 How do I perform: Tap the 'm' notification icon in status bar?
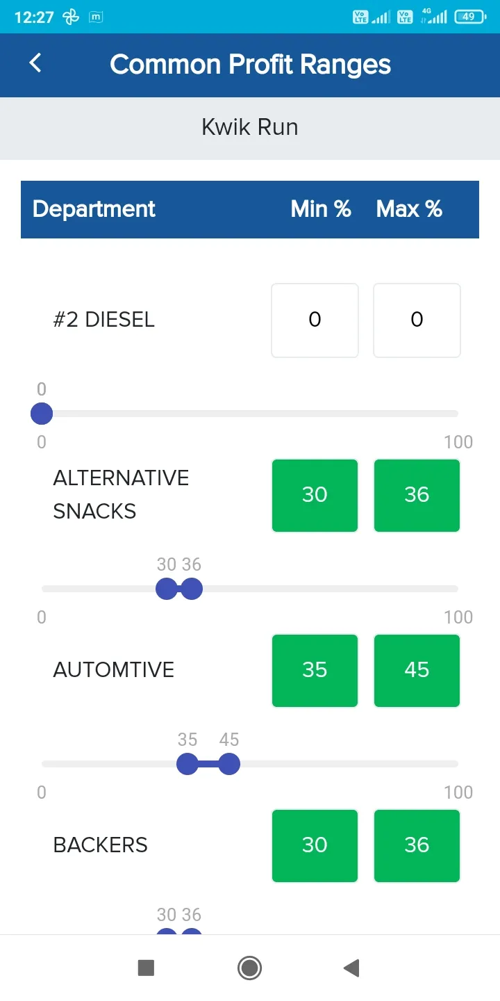click(x=94, y=16)
